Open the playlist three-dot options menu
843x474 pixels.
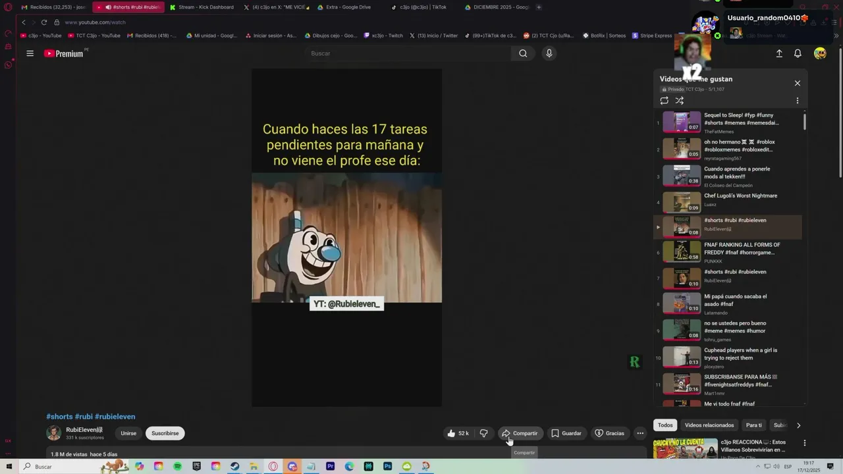pyautogui.click(x=797, y=101)
